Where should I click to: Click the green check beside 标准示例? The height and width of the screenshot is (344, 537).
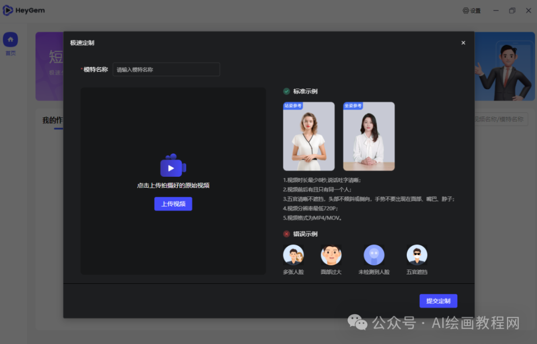[x=286, y=91]
